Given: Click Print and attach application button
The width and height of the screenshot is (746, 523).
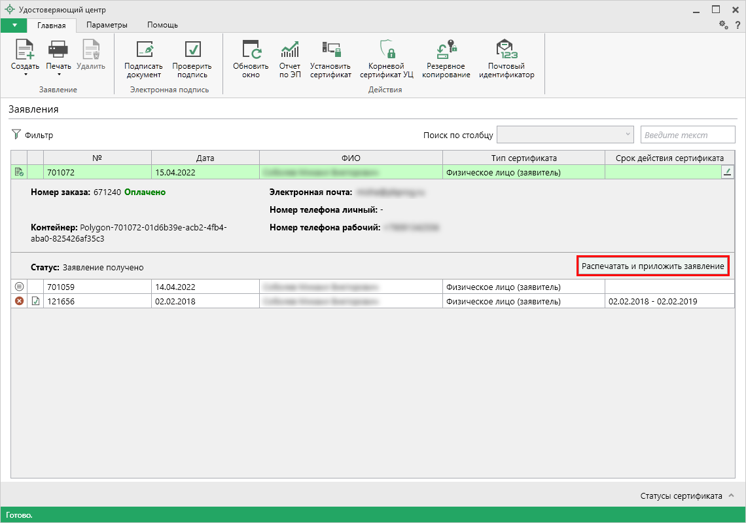Looking at the screenshot, I should pos(653,267).
